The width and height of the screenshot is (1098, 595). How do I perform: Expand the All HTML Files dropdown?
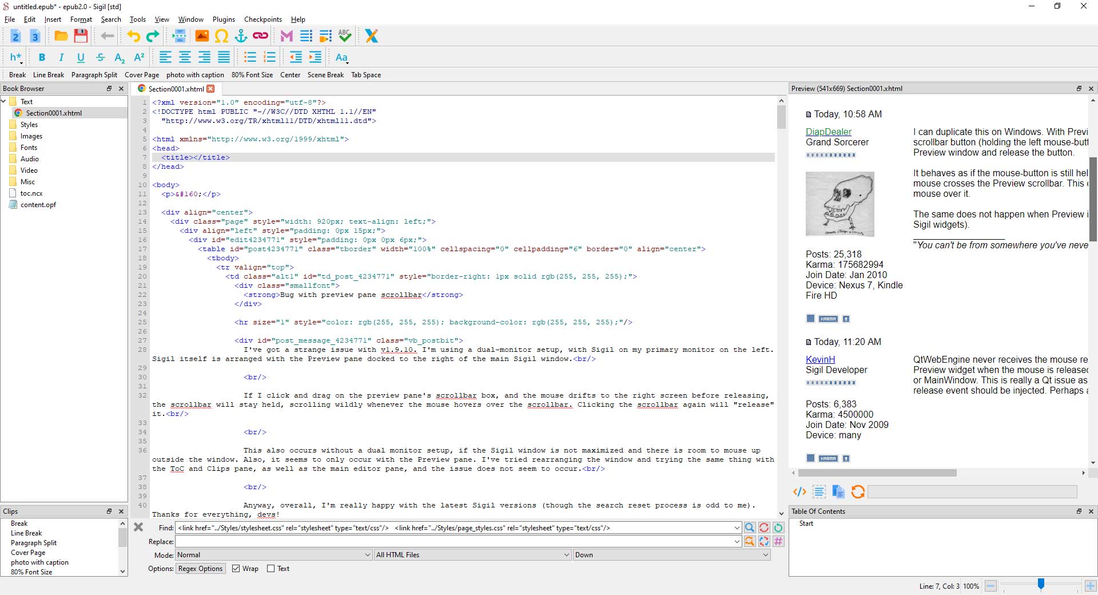472,555
